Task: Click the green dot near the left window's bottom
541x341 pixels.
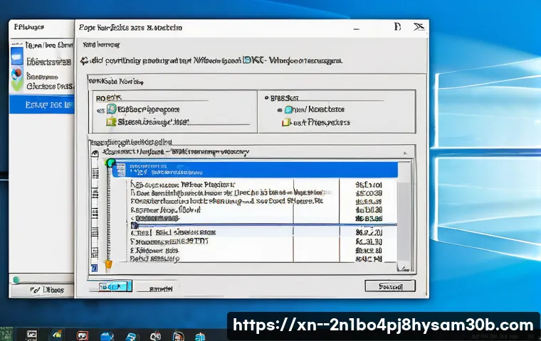Action: pyautogui.click(x=16, y=280)
